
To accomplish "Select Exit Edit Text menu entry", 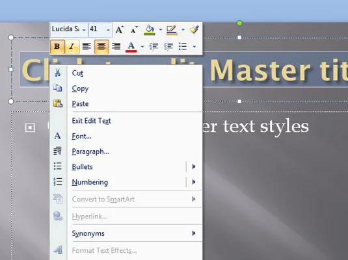I will (x=126, y=121).
